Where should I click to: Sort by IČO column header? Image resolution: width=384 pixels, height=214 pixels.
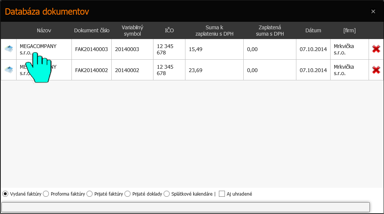click(169, 30)
